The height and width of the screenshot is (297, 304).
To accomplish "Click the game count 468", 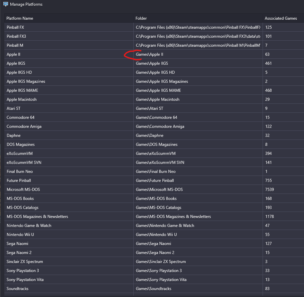I will [x=268, y=90].
